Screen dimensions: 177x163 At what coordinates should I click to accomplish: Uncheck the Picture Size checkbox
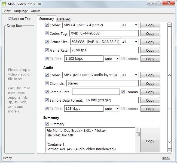47,42
